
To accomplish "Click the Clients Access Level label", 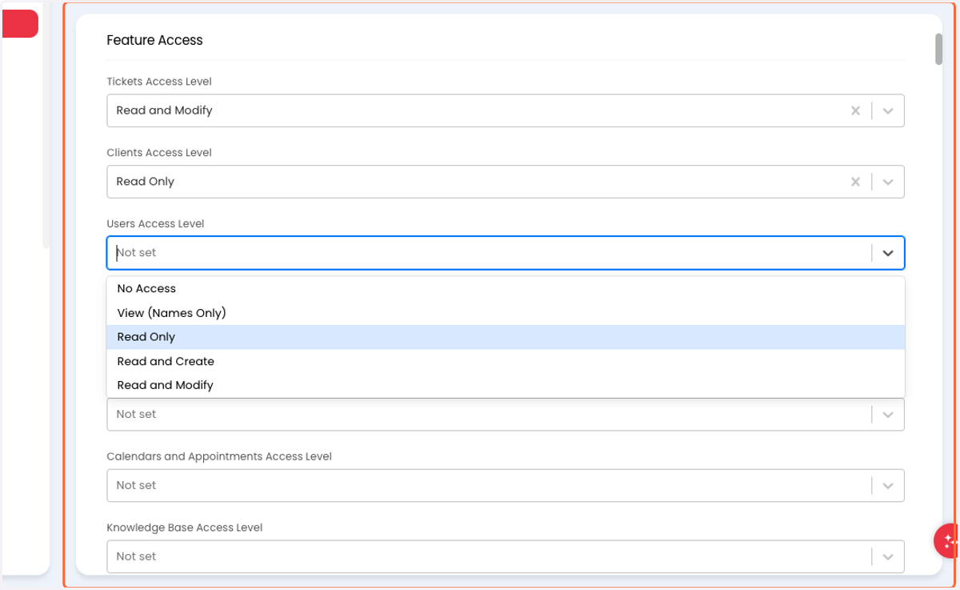I will point(159,153).
